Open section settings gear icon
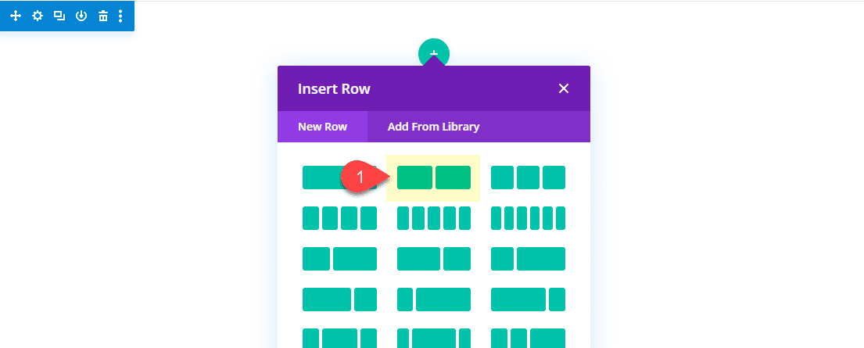Screen dimensions: 864x348 [x=37, y=16]
